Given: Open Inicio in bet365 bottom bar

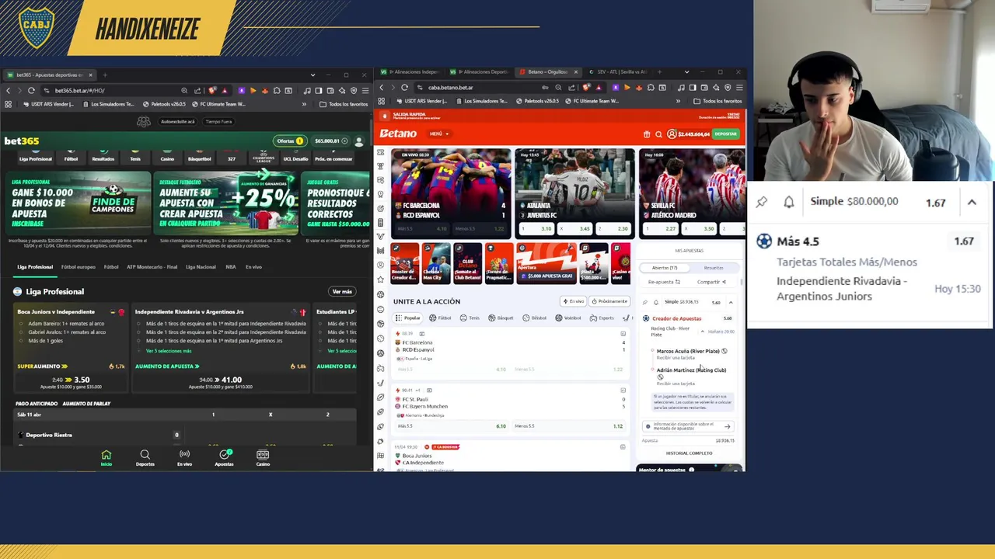Looking at the screenshot, I should pyautogui.click(x=106, y=458).
